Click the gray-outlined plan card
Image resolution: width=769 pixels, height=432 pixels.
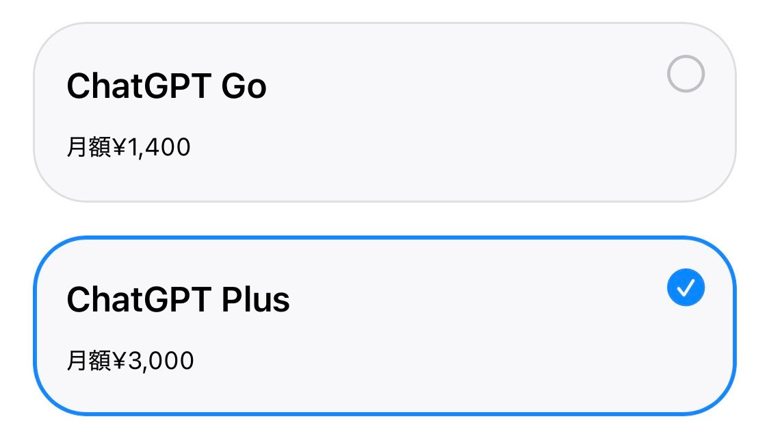tap(384, 112)
